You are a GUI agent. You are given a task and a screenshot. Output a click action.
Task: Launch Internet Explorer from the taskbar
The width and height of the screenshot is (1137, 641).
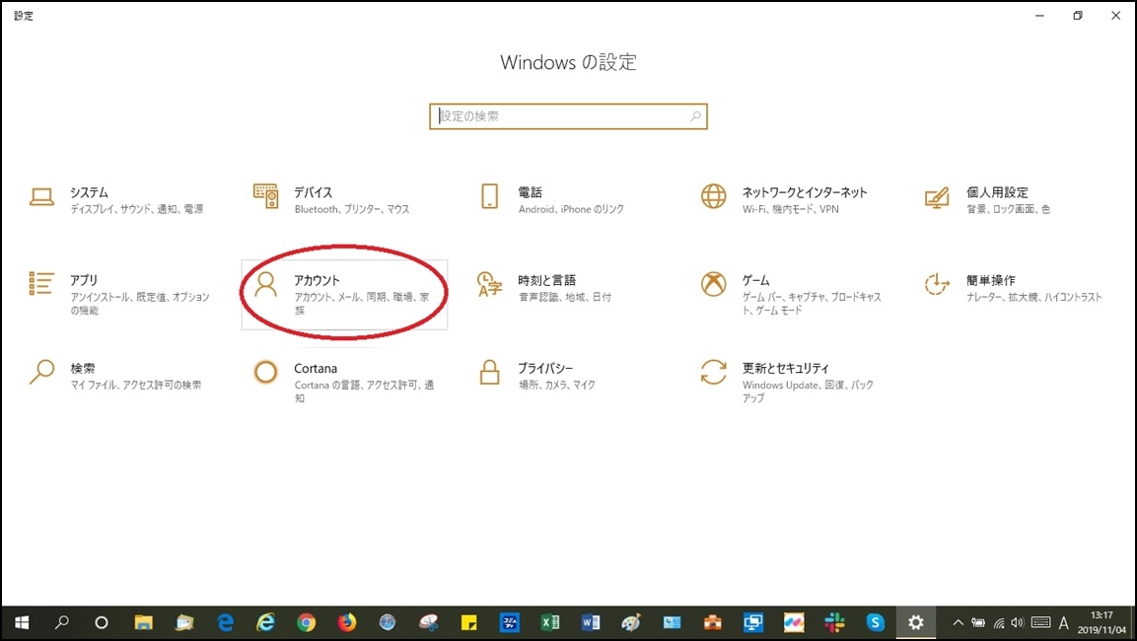pos(266,622)
